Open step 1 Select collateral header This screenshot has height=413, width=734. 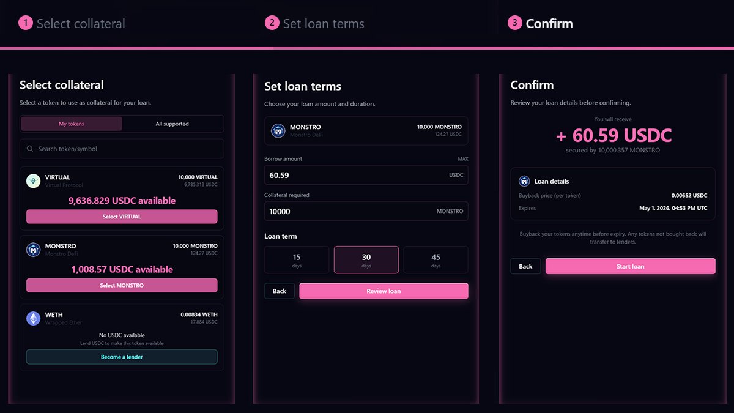tap(72, 24)
